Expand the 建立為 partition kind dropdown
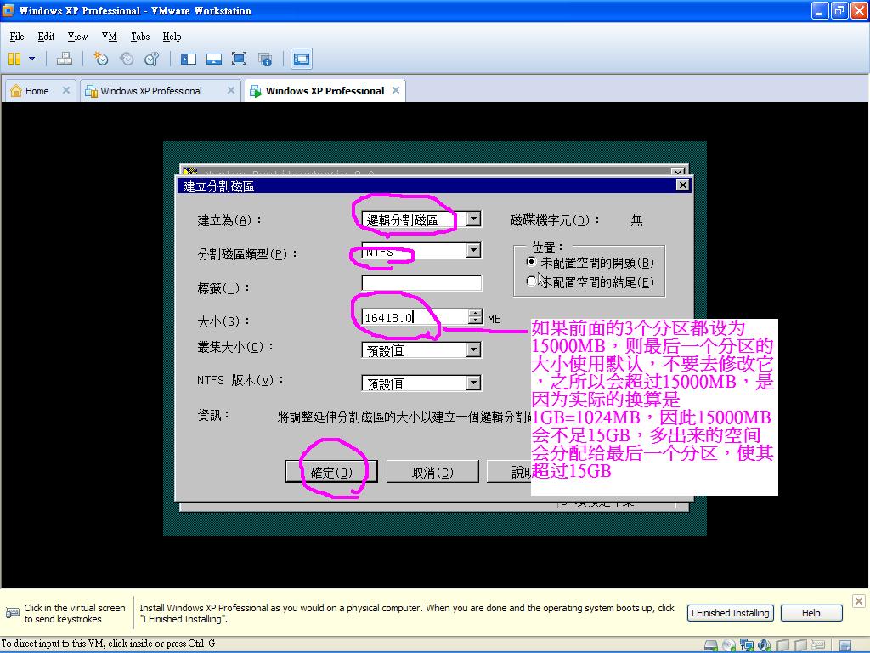This screenshot has width=870, height=653. pos(473,219)
